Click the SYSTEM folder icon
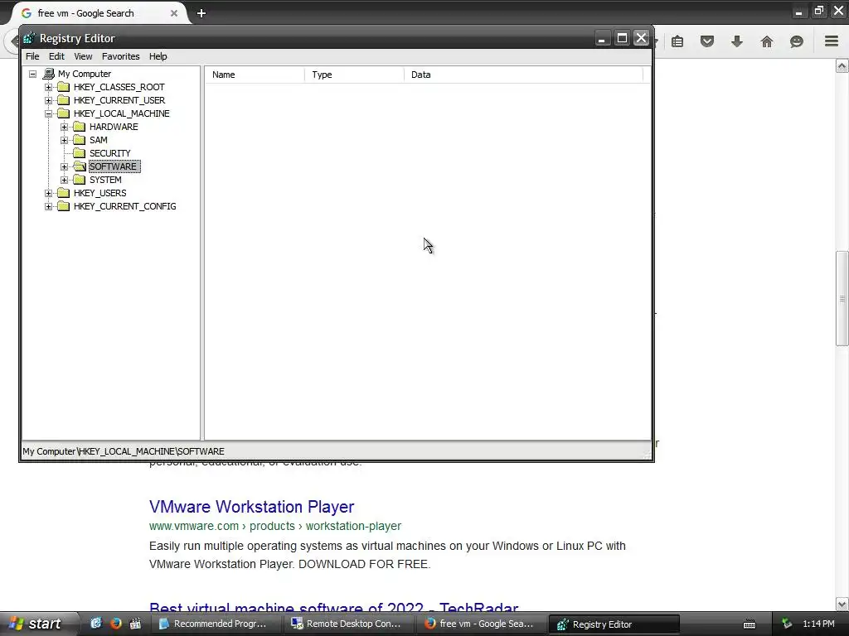The width and height of the screenshot is (849, 636). pos(79,180)
